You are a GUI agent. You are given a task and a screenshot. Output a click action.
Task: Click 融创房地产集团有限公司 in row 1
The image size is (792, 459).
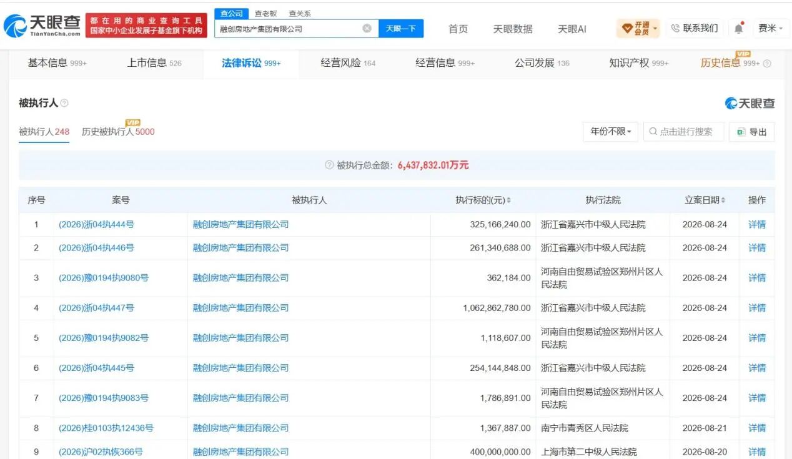(241, 224)
